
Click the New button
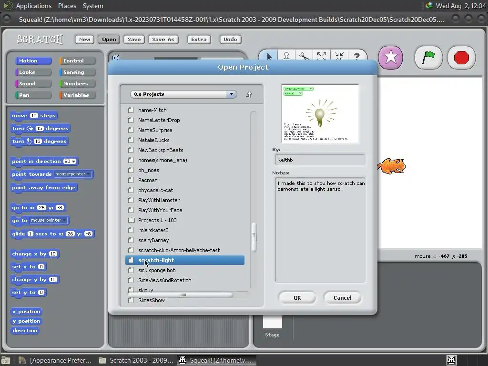click(84, 39)
